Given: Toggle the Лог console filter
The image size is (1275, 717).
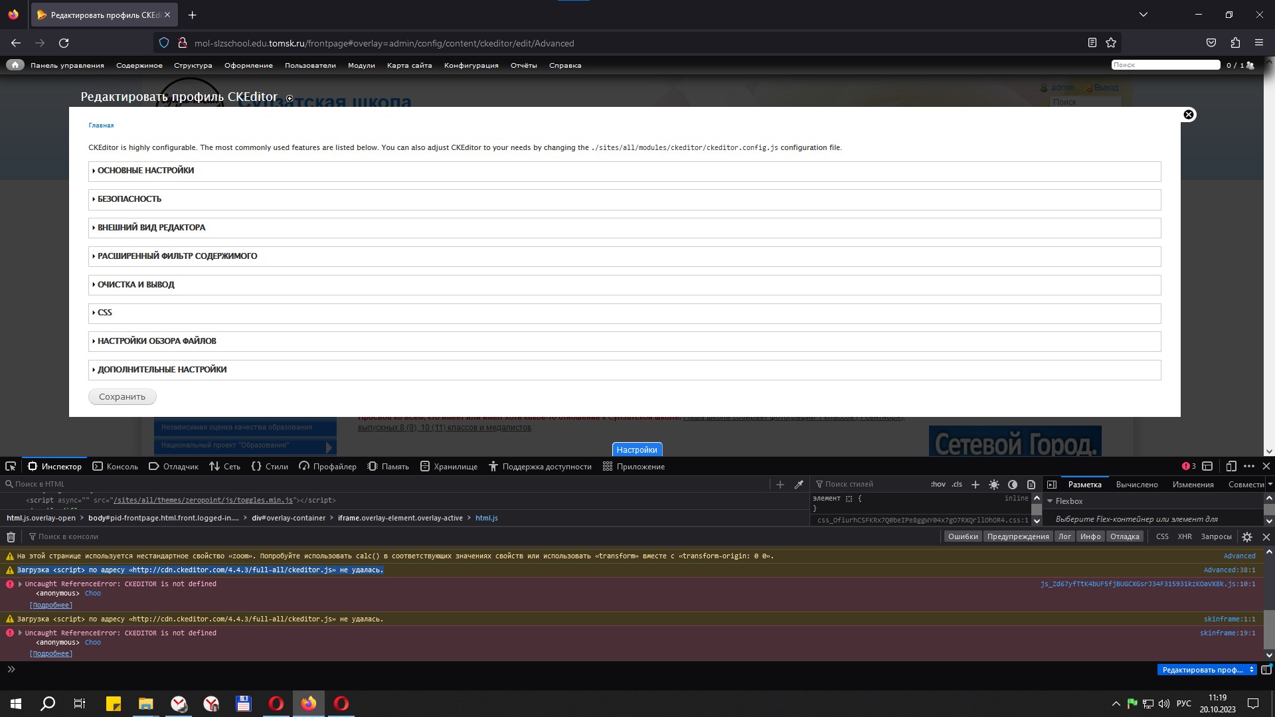Looking at the screenshot, I should click(1064, 536).
